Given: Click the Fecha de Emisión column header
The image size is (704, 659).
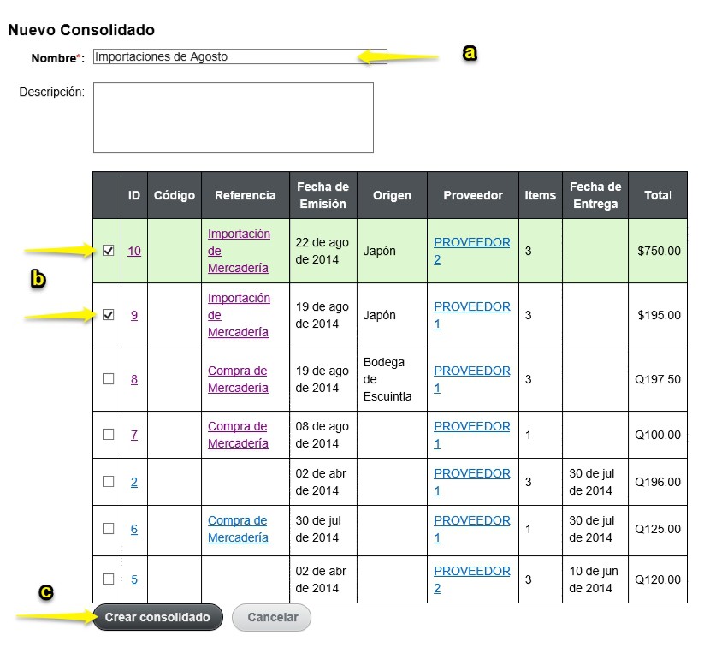Looking at the screenshot, I should (323, 195).
